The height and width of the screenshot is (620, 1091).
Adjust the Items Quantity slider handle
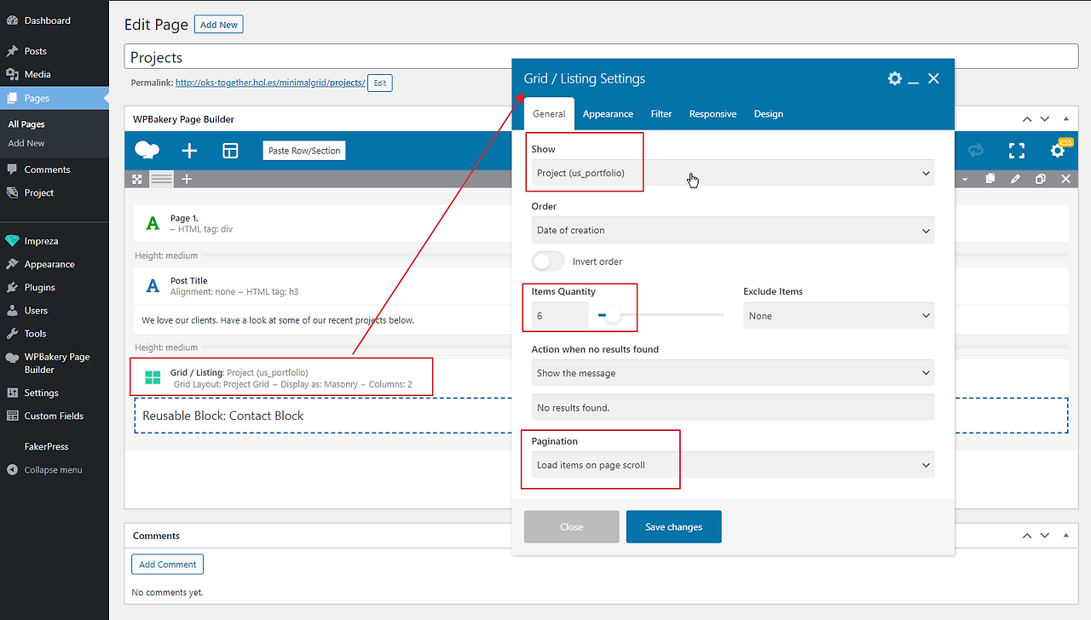[x=613, y=315]
